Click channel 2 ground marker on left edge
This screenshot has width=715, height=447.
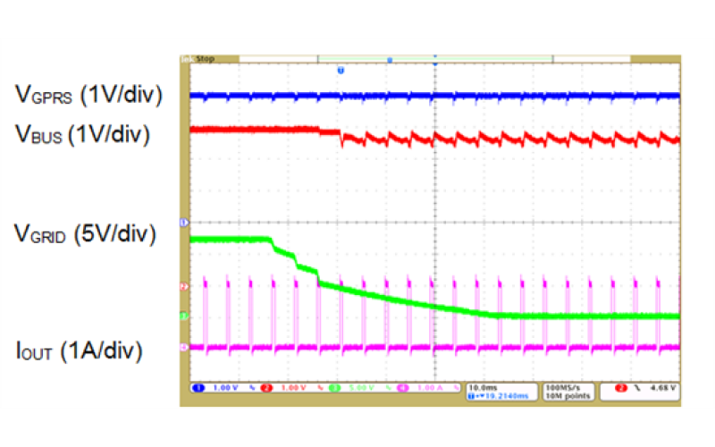click(184, 286)
